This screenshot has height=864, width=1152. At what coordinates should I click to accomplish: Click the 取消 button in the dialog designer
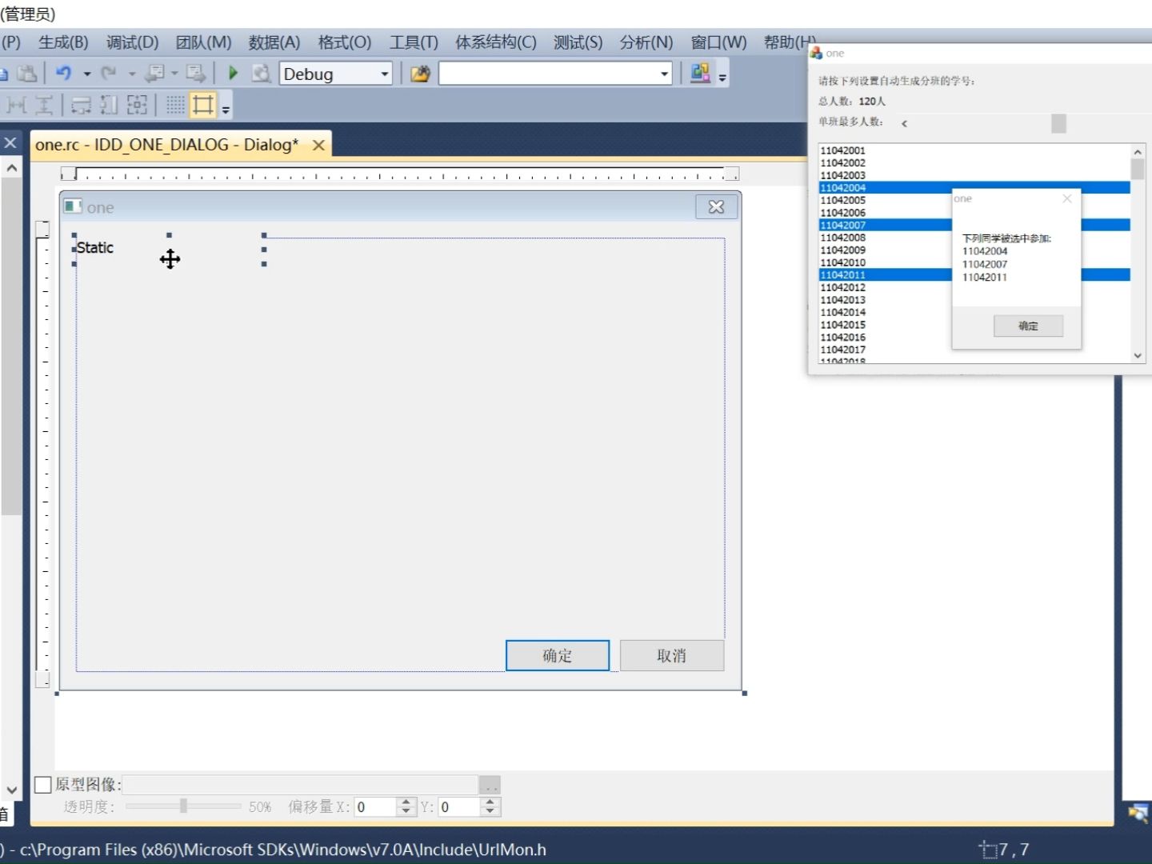671,655
